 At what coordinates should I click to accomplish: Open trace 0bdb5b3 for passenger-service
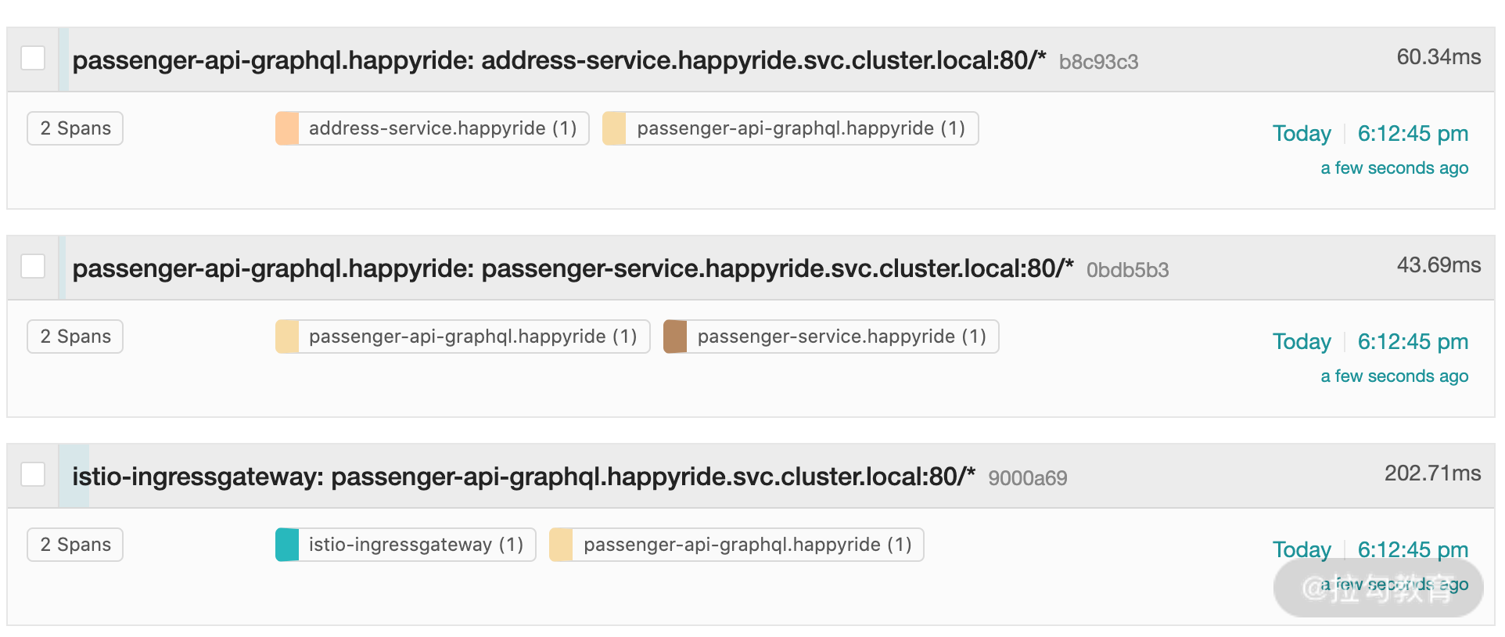click(620, 268)
